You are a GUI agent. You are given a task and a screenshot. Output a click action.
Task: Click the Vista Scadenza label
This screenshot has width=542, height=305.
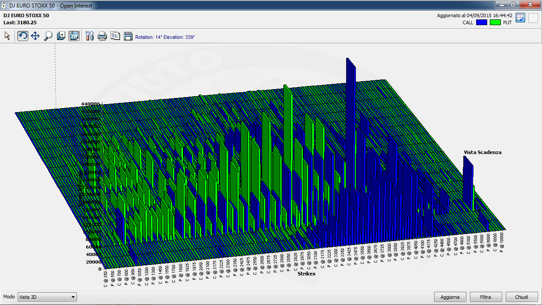coord(482,152)
